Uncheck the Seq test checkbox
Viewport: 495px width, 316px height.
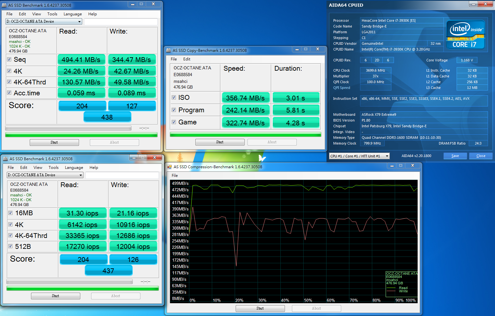(9, 59)
